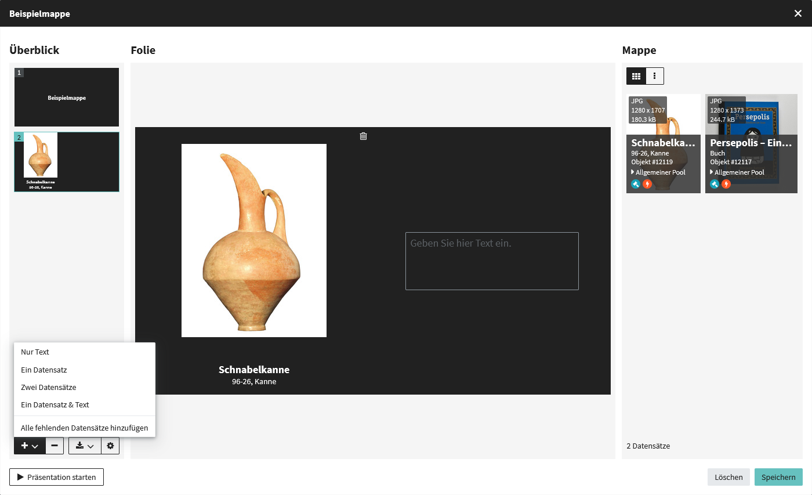Click into the 'Geben Sie hier Text ein' field
The width and height of the screenshot is (812, 495).
point(492,261)
